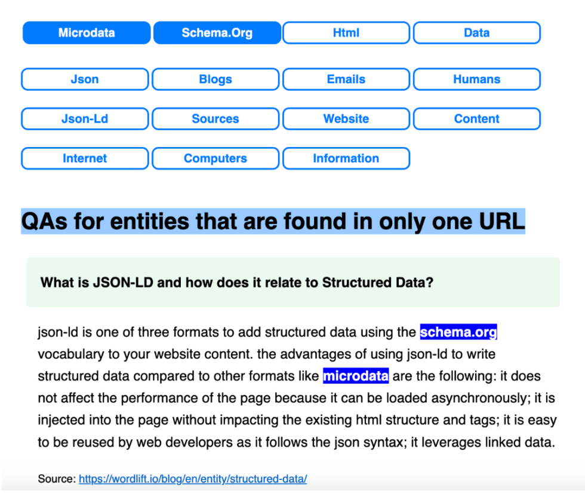585x493 pixels.
Task: Activate the Data tag filter
Action: [x=476, y=32]
